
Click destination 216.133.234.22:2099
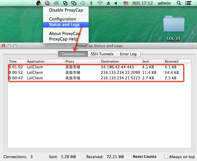(x=120, y=73)
